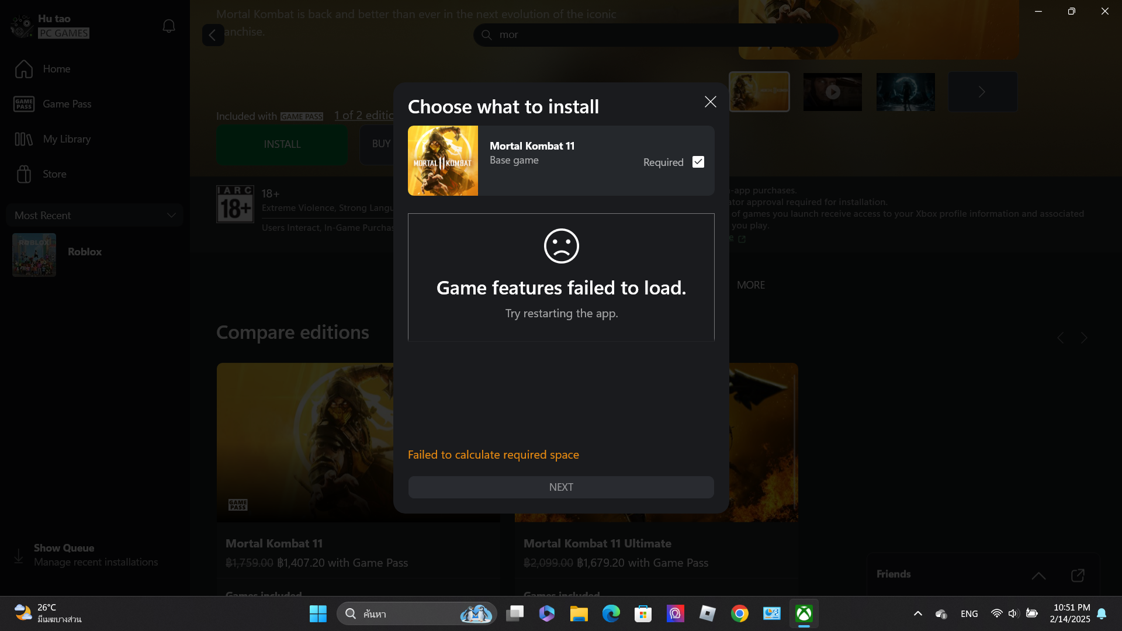
Task: Click the taskbar search box
Action: [417, 614]
